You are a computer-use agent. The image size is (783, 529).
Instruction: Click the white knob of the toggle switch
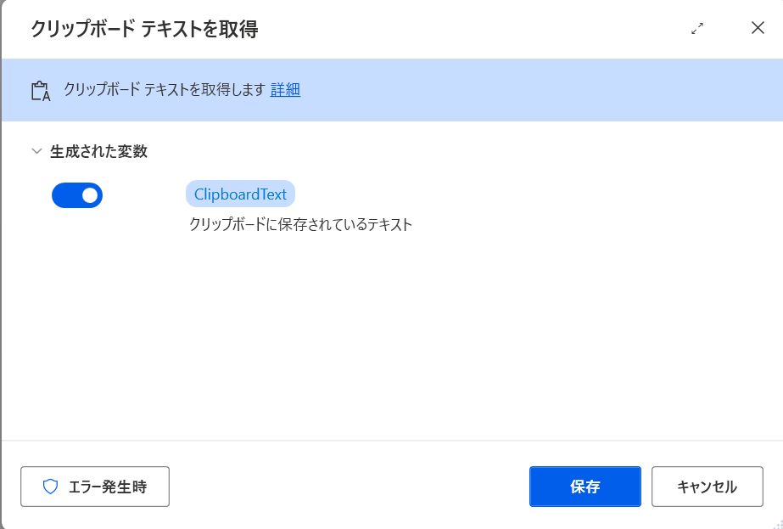[x=90, y=195]
